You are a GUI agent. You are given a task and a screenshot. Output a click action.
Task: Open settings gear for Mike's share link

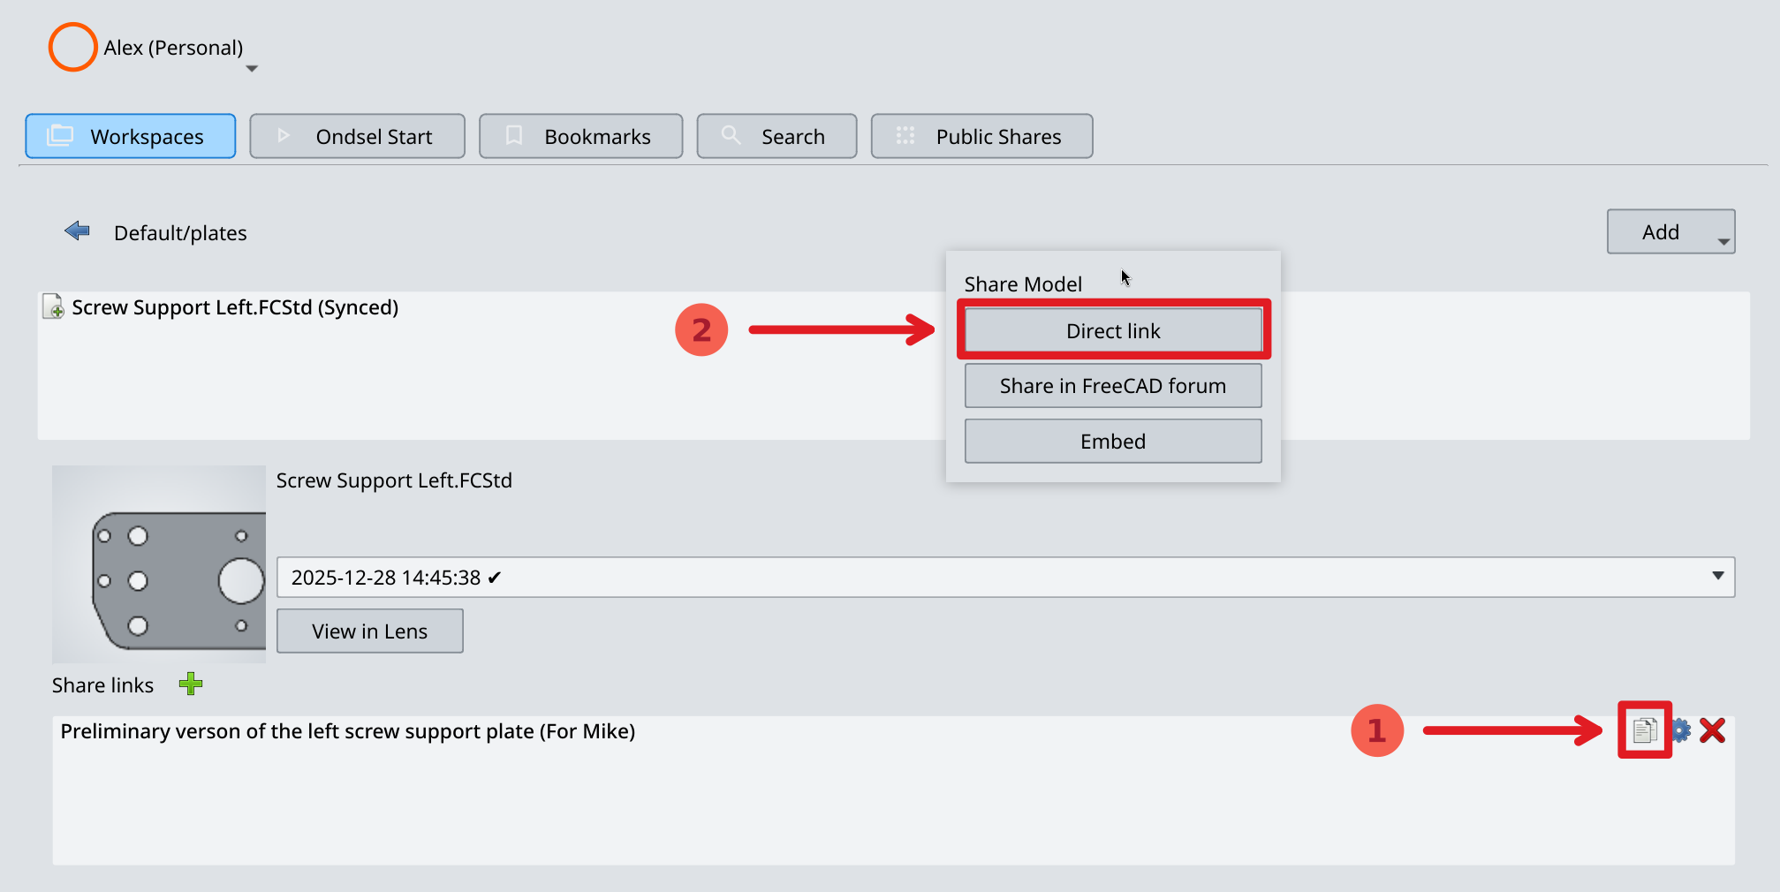[1682, 730]
